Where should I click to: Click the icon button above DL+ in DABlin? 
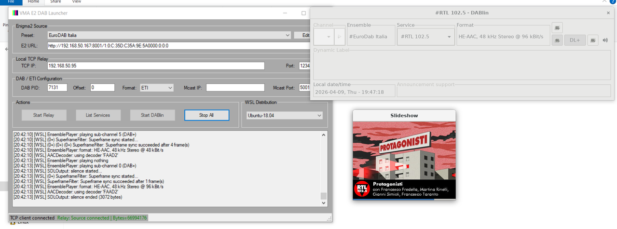pyautogui.click(x=557, y=27)
